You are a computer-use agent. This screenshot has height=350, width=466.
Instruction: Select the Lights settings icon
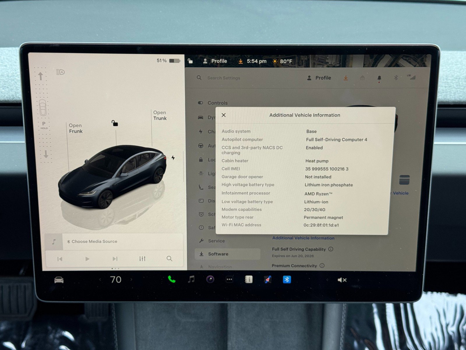[x=200, y=174]
